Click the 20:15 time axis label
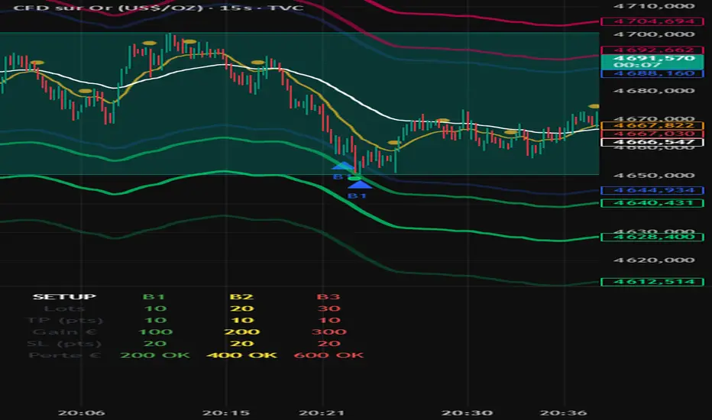Image resolution: width=712 pixels, height=420 pixels. click(226, 412)
